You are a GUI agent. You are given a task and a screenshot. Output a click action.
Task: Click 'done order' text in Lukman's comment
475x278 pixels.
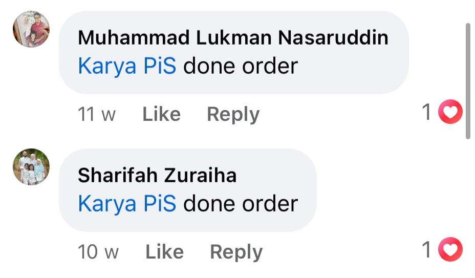241,66
